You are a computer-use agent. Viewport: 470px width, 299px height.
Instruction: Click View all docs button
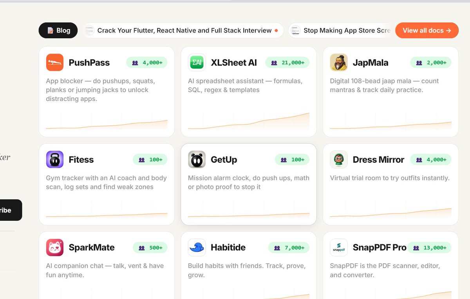point(427,30)
